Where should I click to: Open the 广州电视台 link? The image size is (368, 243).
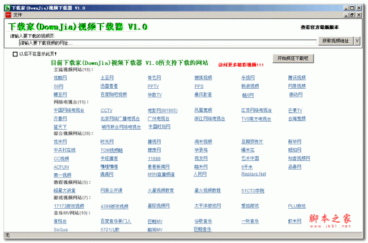(x=158, y=119)
